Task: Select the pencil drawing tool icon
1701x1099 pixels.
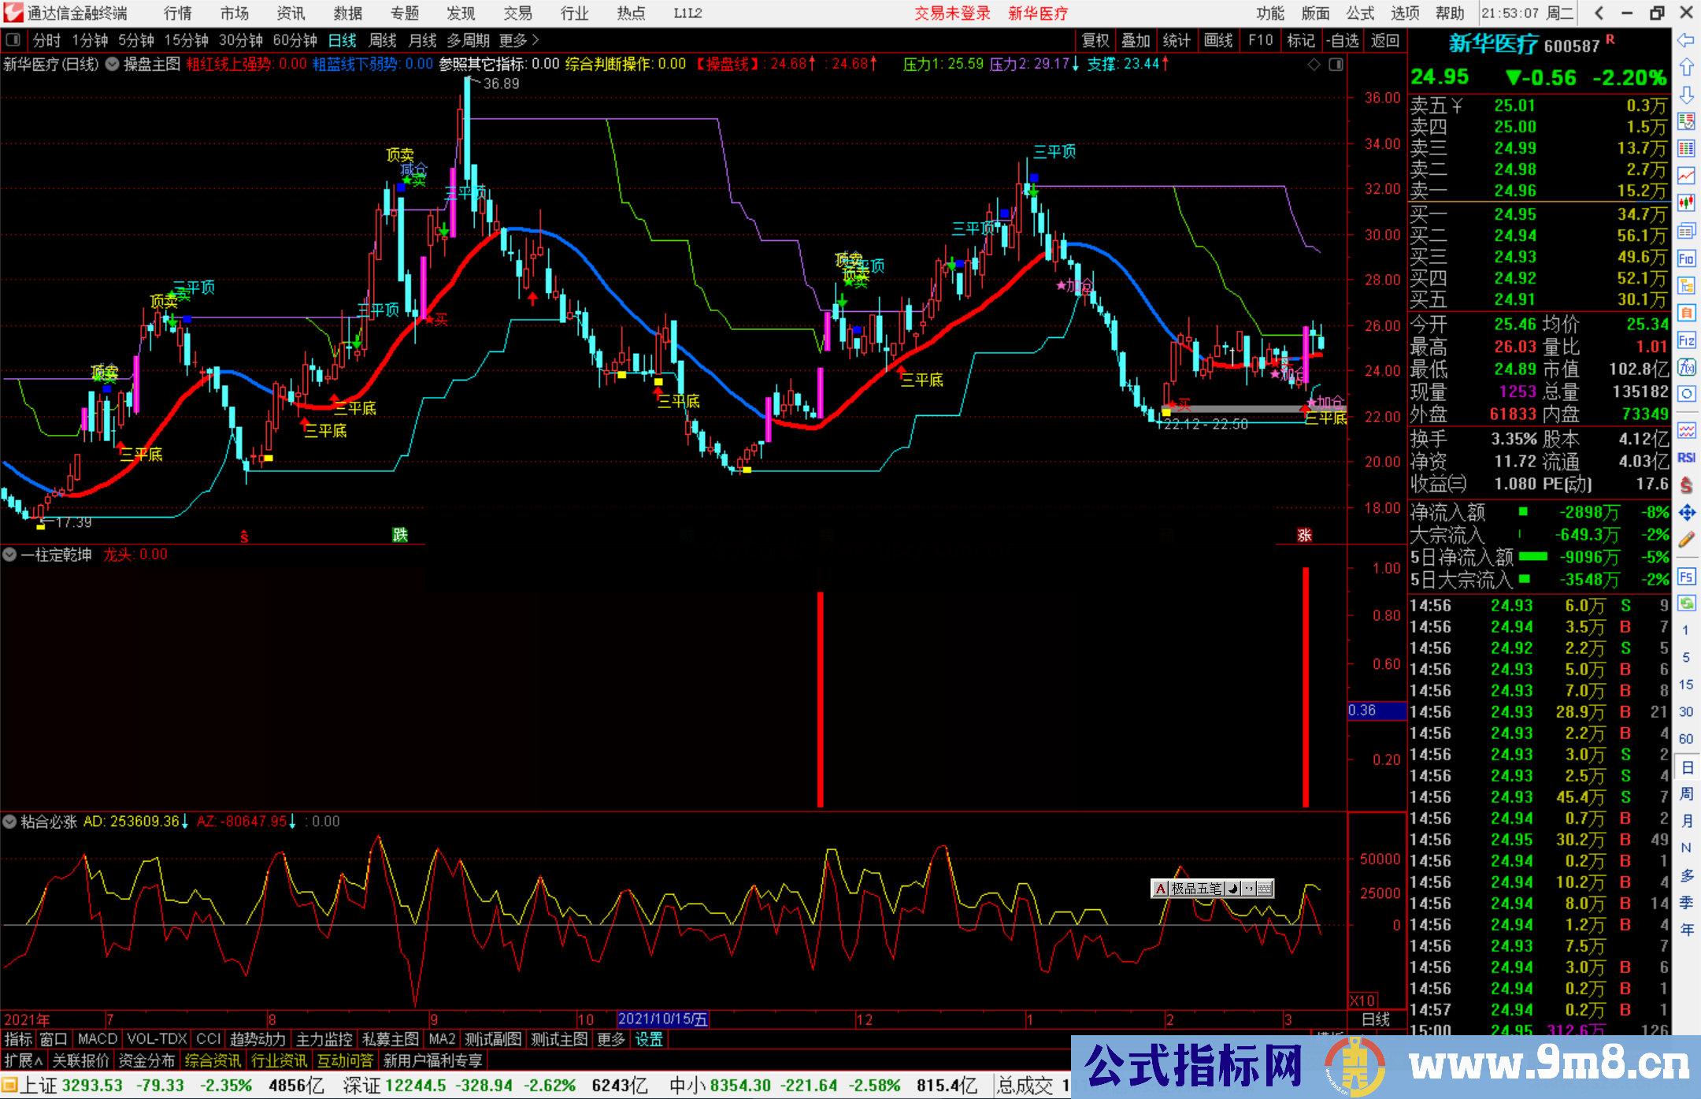Action: [x=1686, y=540]
